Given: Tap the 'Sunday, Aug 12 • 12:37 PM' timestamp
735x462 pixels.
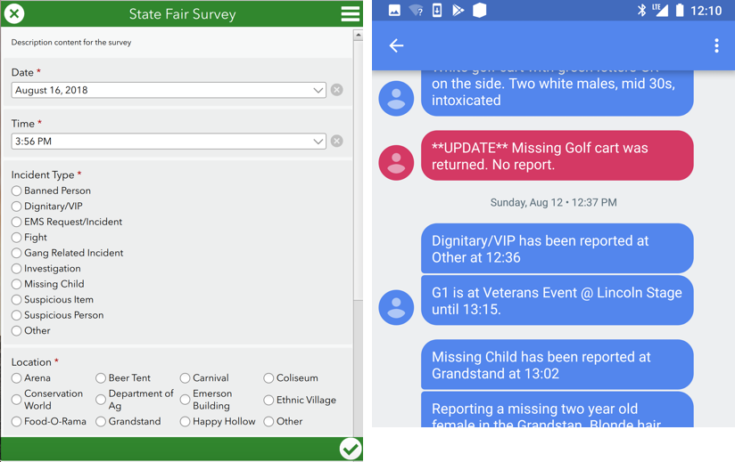Looking at the screenshot, I should click(554, 202).
